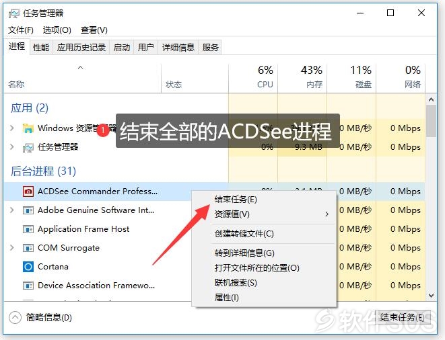Screen dimensions: 445x340
Task: Click the Application Frame Host icon
Action: (28, 229)
